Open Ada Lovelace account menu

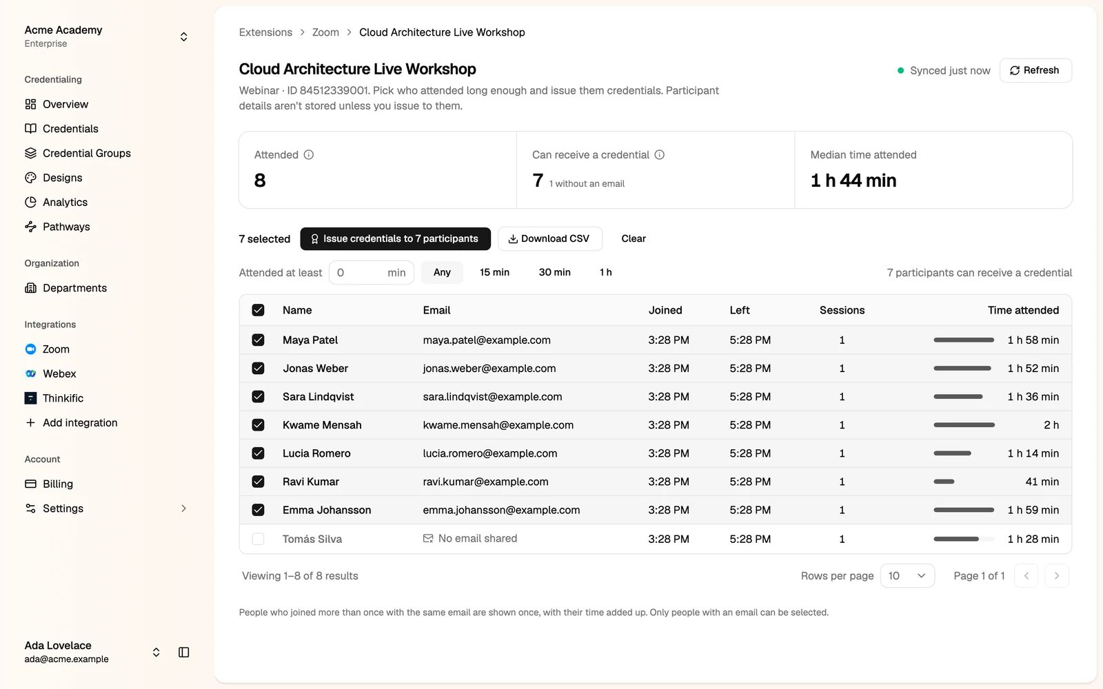(93, 652)
